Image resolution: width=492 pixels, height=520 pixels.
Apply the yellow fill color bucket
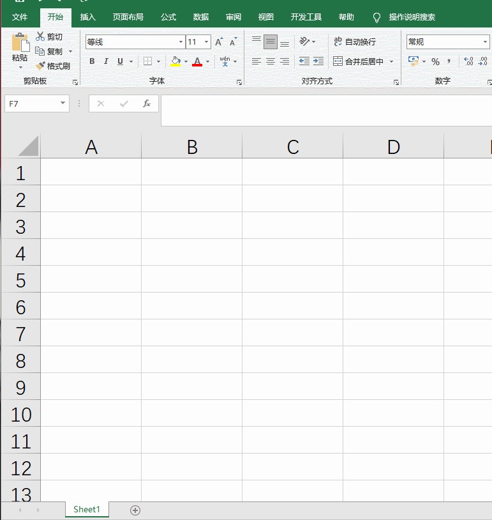click(175, 61)
